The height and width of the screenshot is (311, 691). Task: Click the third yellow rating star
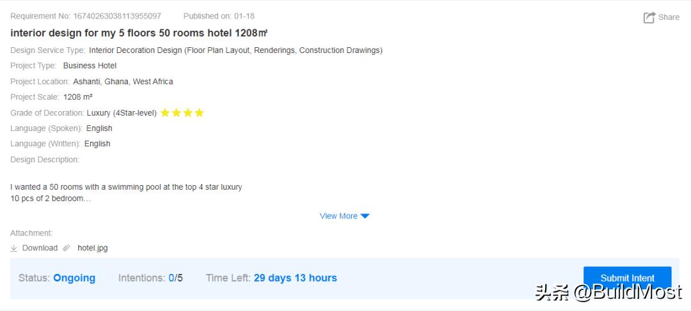[187, 113]
